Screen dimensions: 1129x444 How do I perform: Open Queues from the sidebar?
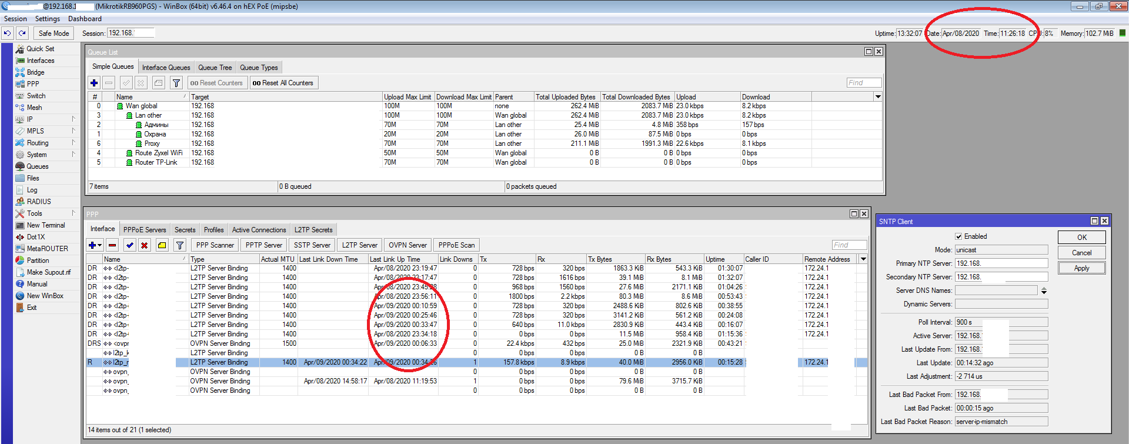coord(38,166)
